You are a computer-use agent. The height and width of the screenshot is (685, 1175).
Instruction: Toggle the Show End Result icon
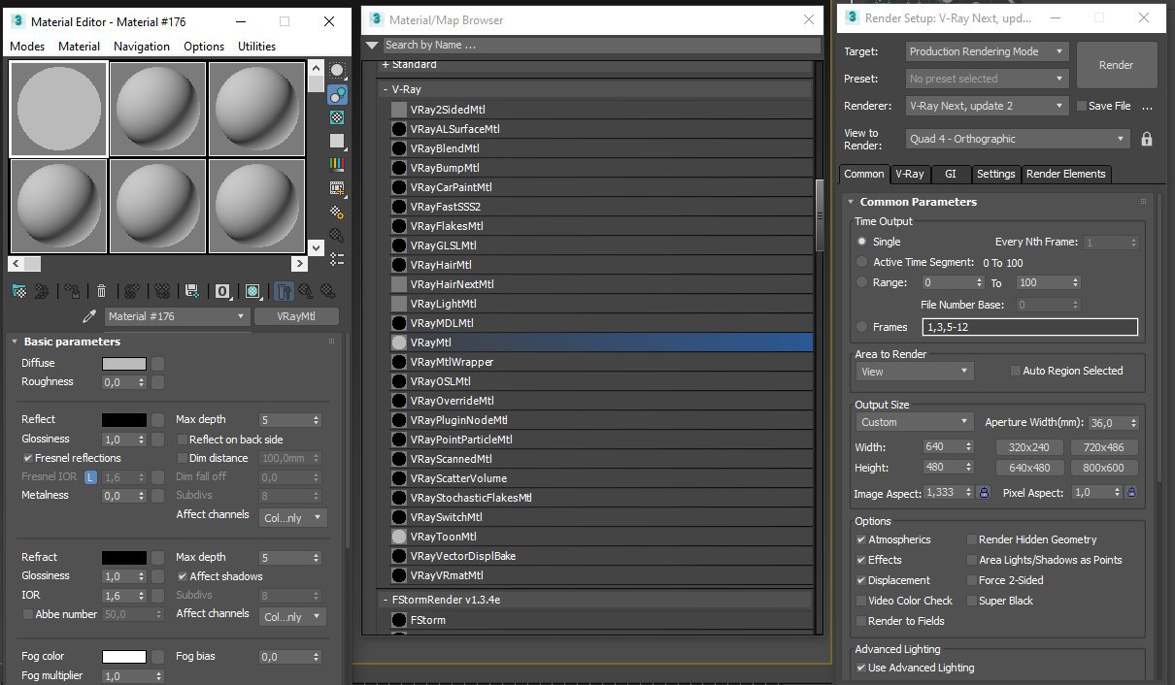284,290
